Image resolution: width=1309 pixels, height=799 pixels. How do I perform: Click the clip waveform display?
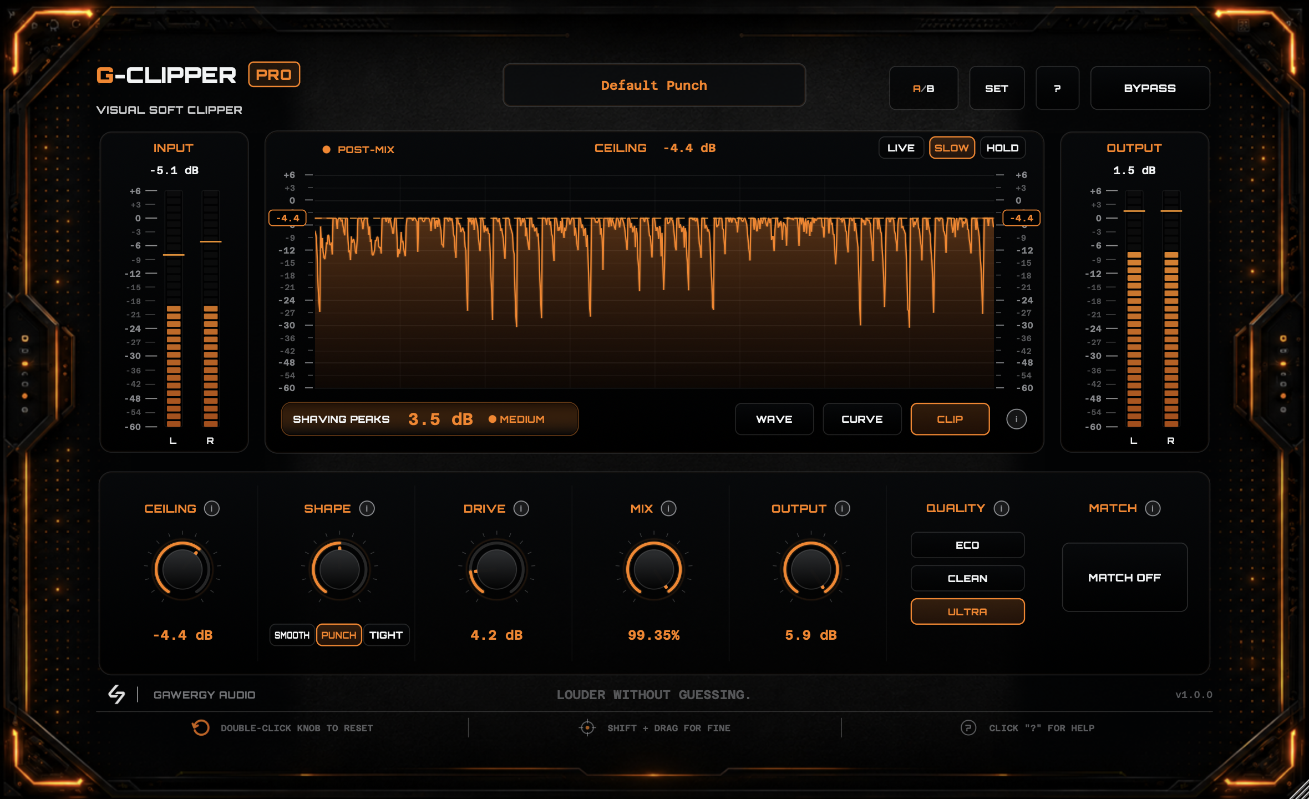(655, 282)
